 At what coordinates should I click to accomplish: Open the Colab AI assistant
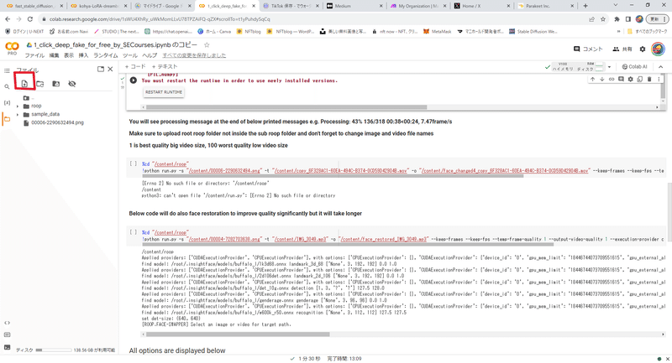click(634, 67)
